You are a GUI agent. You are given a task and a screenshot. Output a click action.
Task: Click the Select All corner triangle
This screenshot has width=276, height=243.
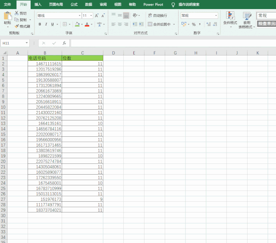(4, 53)
